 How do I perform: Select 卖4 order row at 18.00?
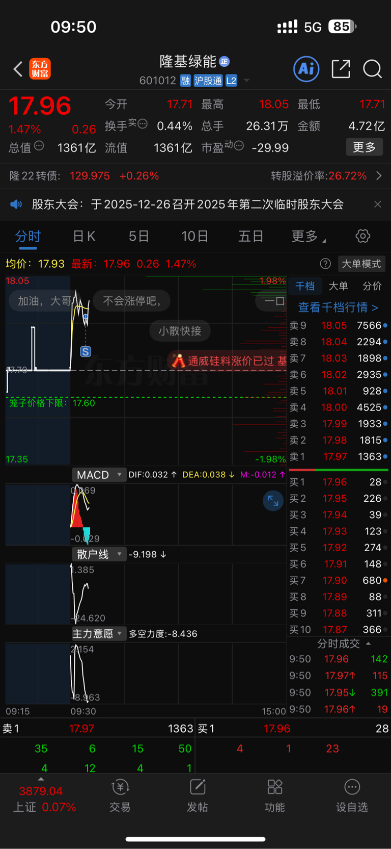pos(338,407)
